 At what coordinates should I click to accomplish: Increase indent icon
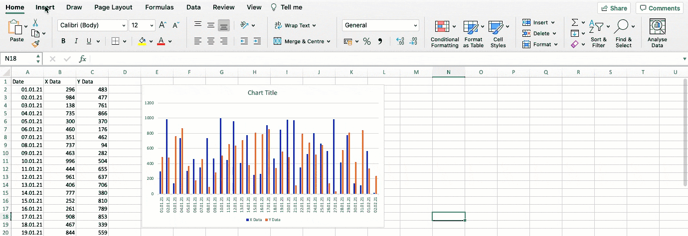click(x=258, y=41)
